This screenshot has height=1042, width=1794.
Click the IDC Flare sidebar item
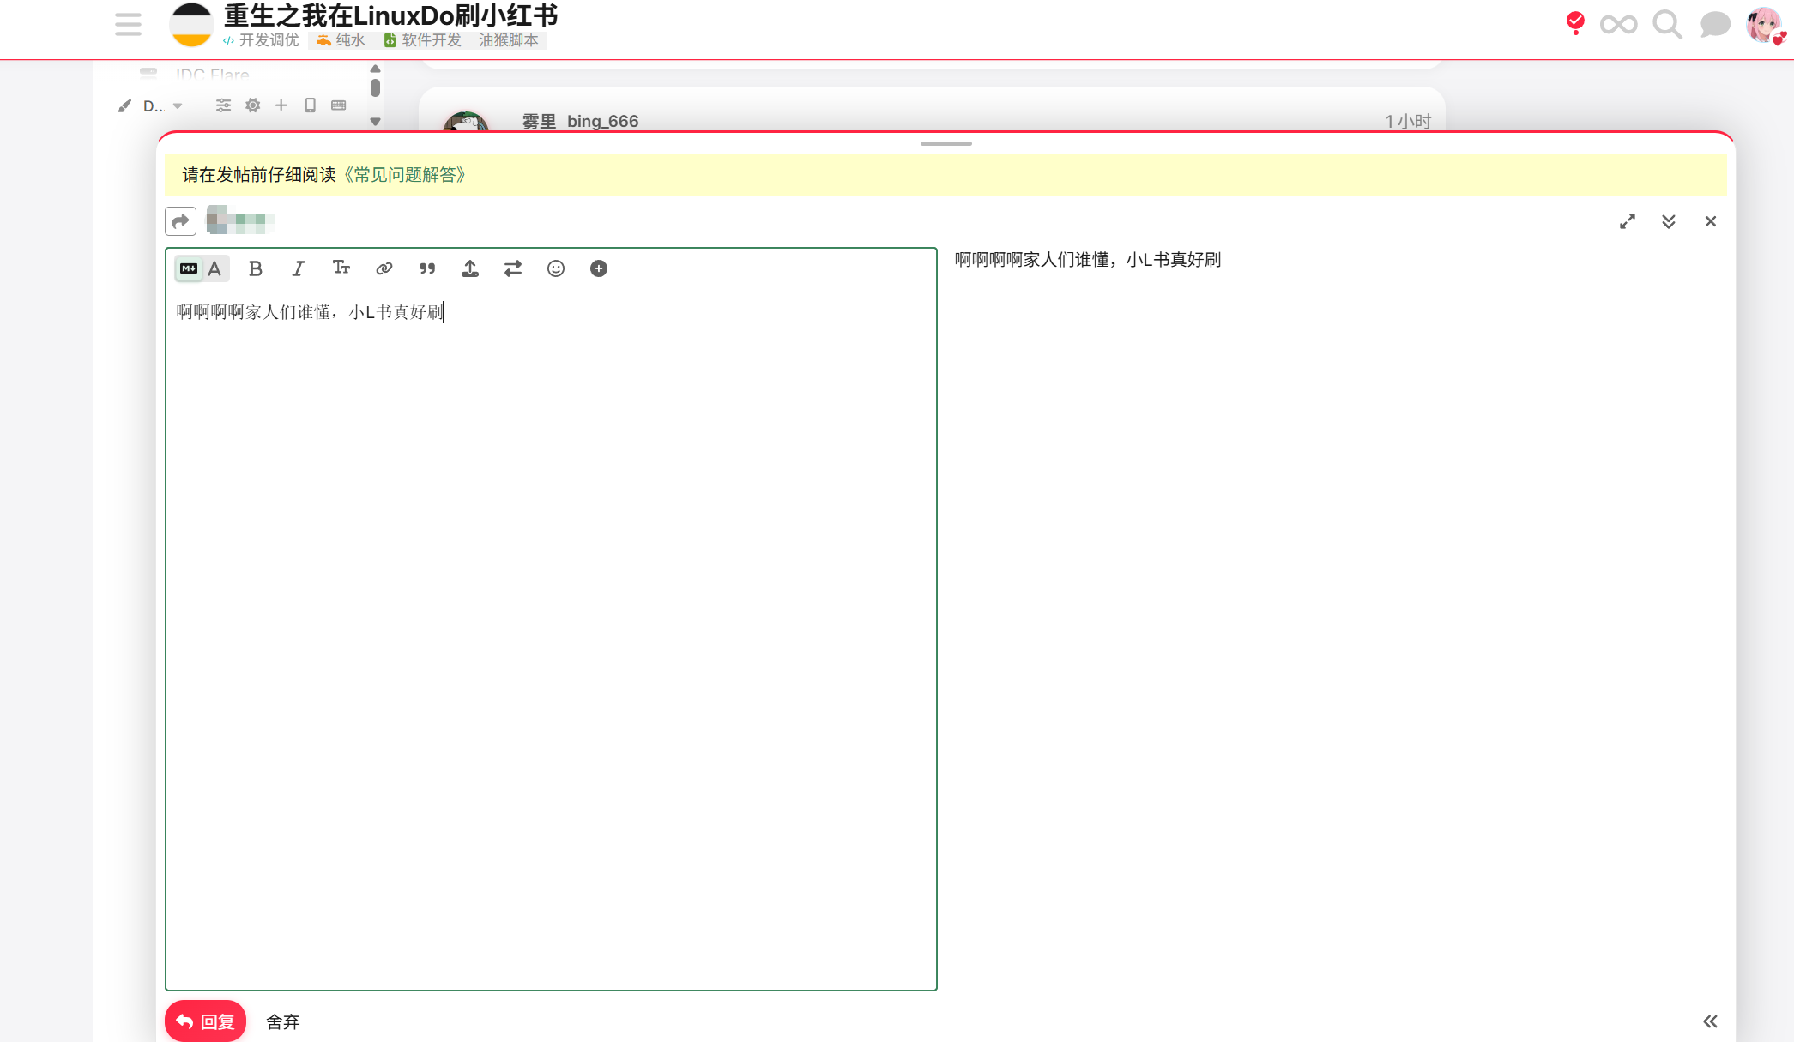(212, 75)
